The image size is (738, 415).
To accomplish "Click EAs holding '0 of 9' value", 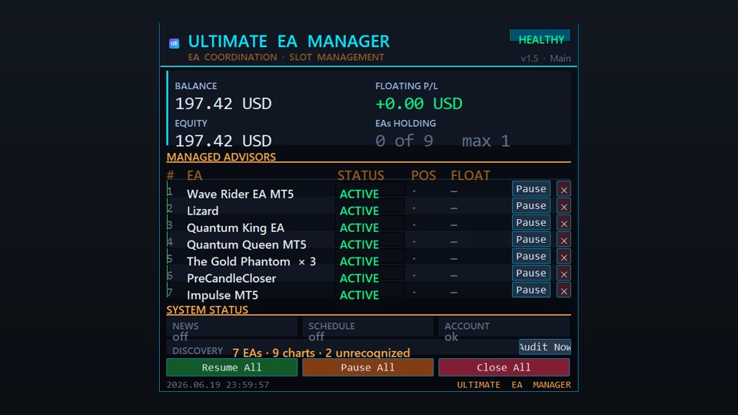I will [404, 141].
